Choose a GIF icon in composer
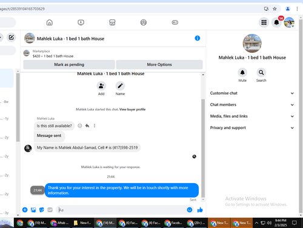 coord(50,210)
